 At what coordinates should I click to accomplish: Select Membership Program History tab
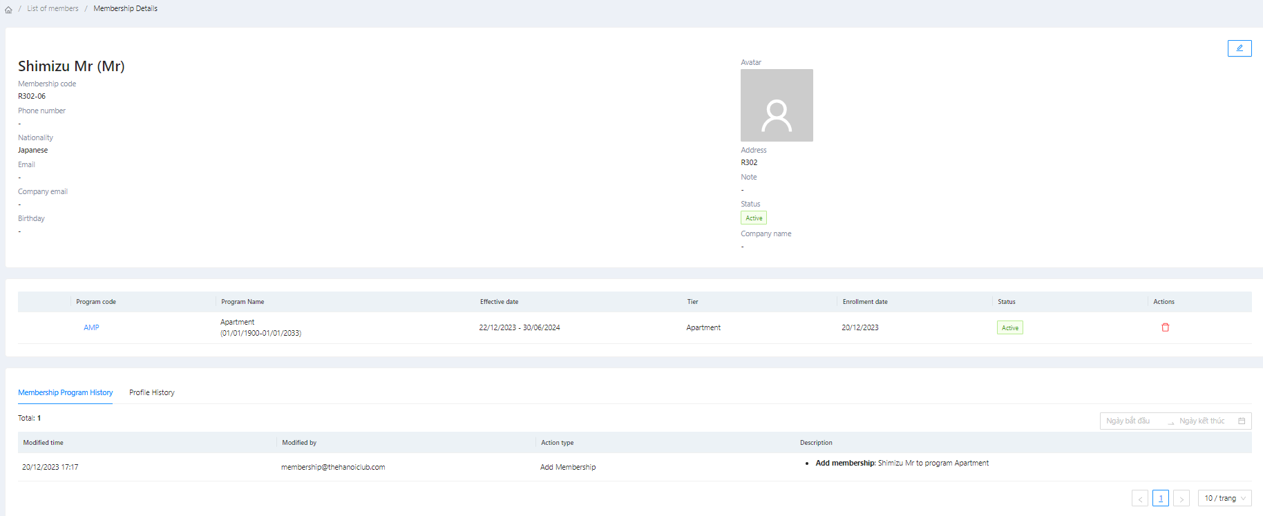point(65,392)
